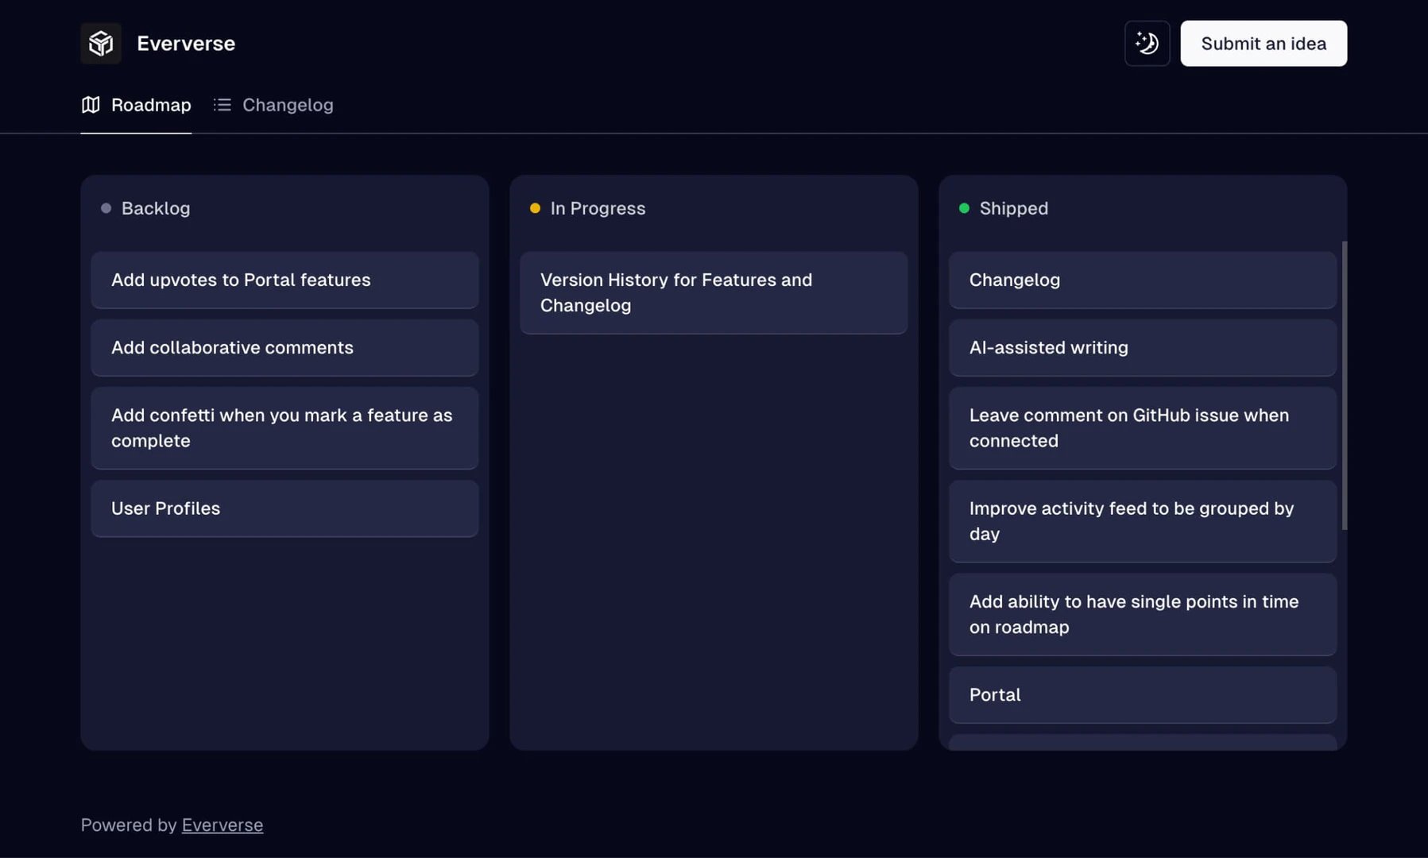Click the list icon next to Changelog

coord(223,104)
